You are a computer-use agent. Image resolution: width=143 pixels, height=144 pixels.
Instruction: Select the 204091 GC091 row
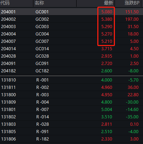coord(71,63)
